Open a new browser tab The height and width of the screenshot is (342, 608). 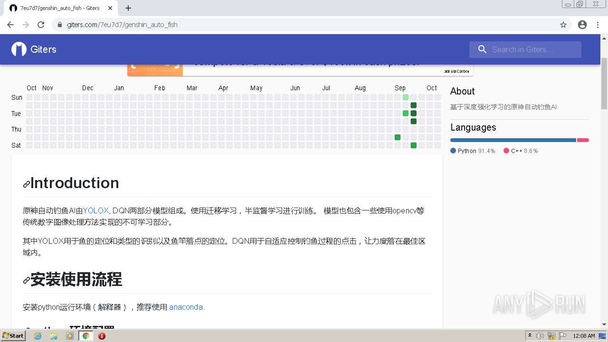click(128, 8)
